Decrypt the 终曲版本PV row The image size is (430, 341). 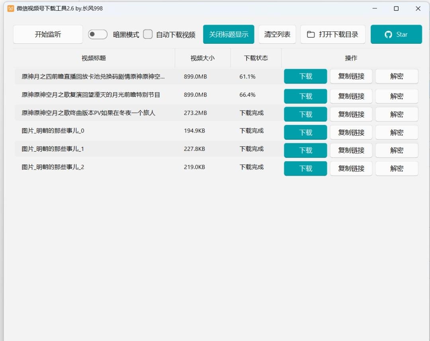(397, 114)
